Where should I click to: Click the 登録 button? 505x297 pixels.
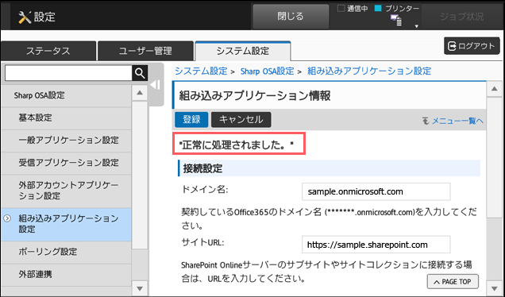point(191,119)
